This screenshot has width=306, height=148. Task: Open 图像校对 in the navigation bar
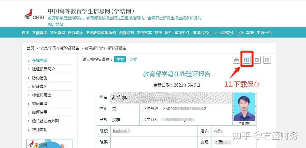pos(126,33)
